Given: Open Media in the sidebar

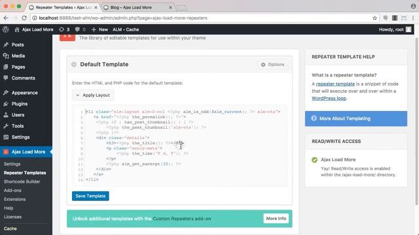Looking at the screenshot, I should [x=18, y=55].
